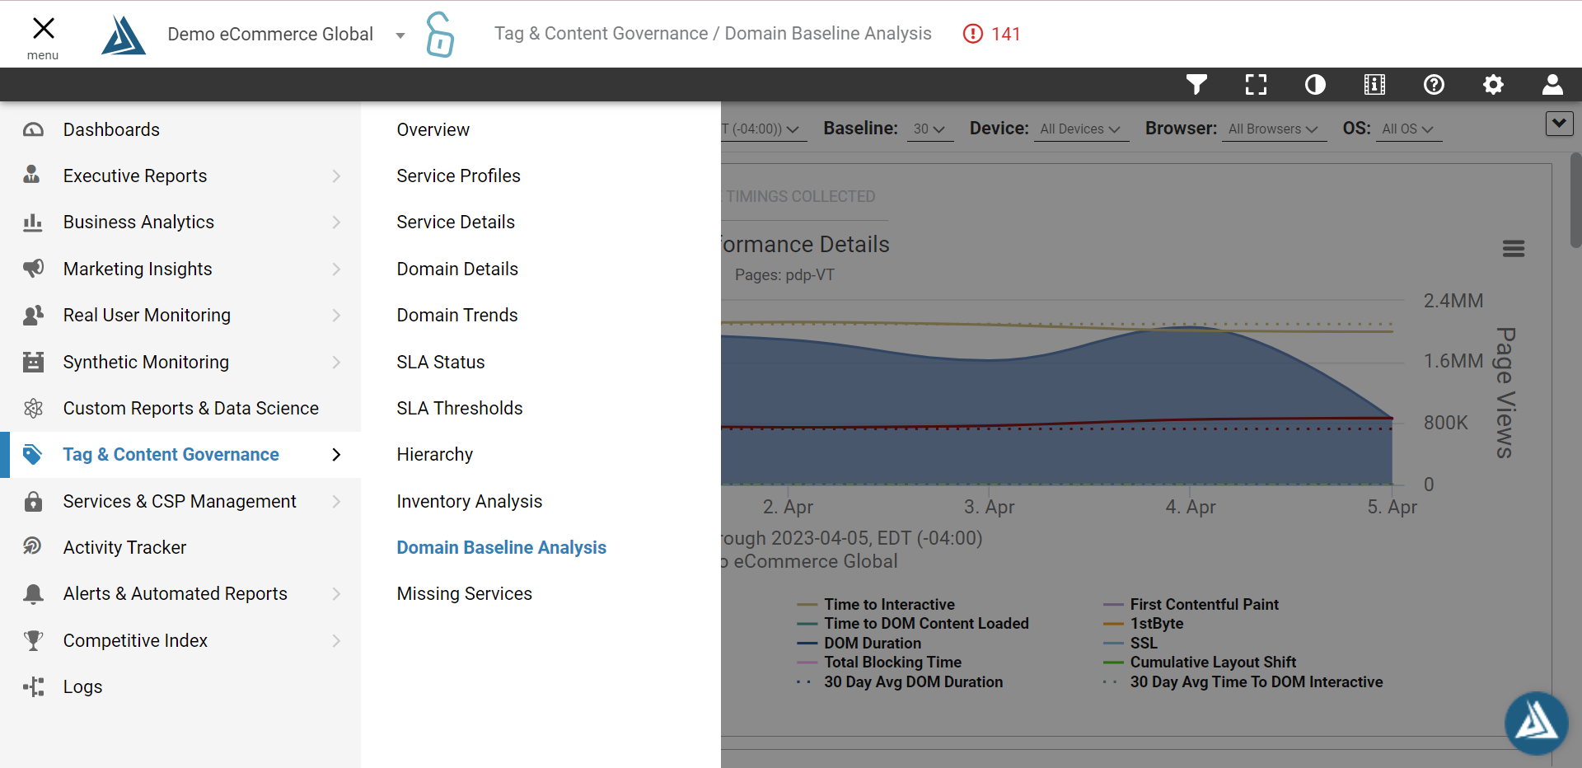1582x768 pixels.
Task: Open the help question mark icon
Action: pyautogui.click(x=1434, y=84)
